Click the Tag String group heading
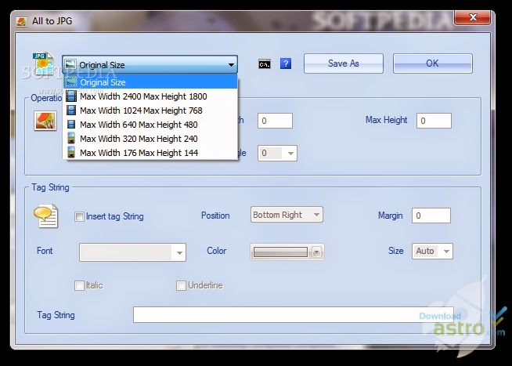Image resolution: width=512 pixels, height=366 pixels. 50,187
